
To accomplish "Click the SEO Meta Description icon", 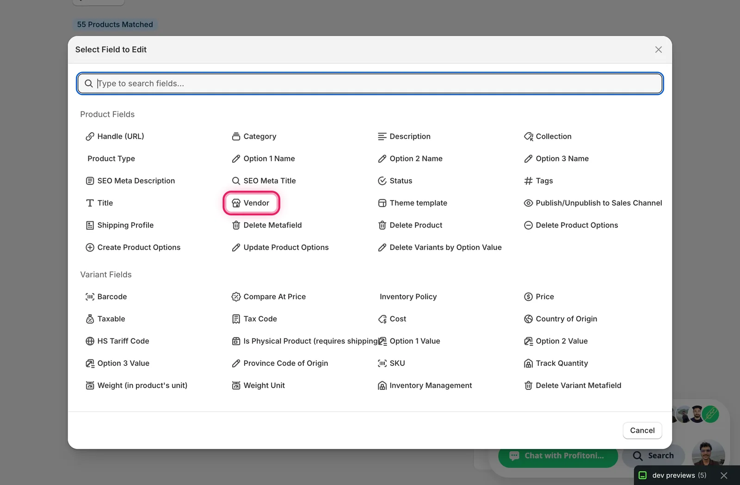I will click(90, 181).
